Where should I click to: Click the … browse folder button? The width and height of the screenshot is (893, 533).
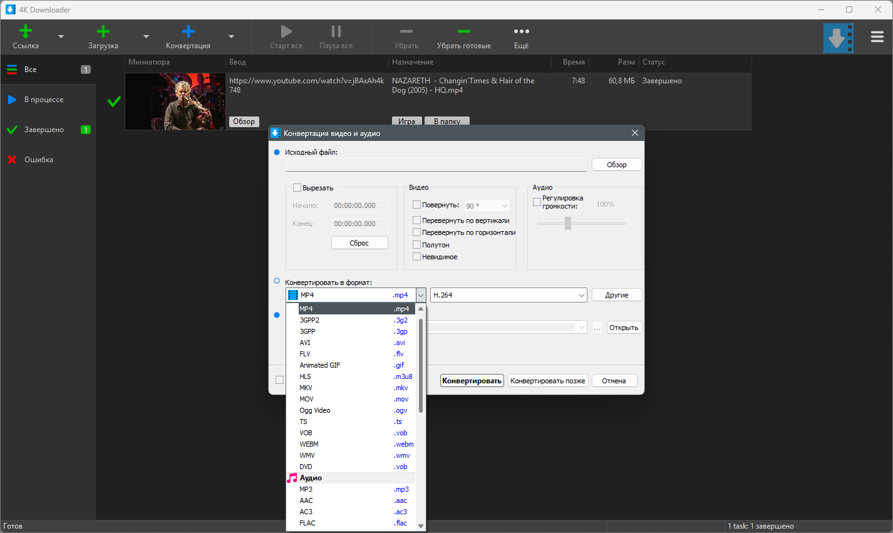(597, 328)
